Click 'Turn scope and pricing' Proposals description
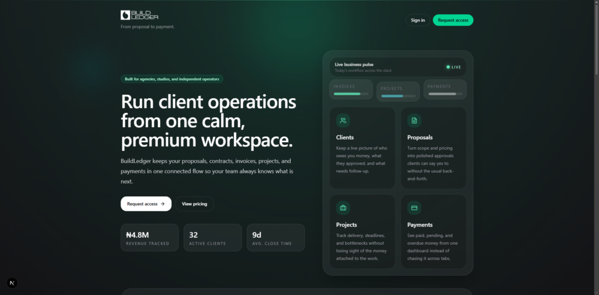This screenshot has height=295, width=599. [431, 164]
